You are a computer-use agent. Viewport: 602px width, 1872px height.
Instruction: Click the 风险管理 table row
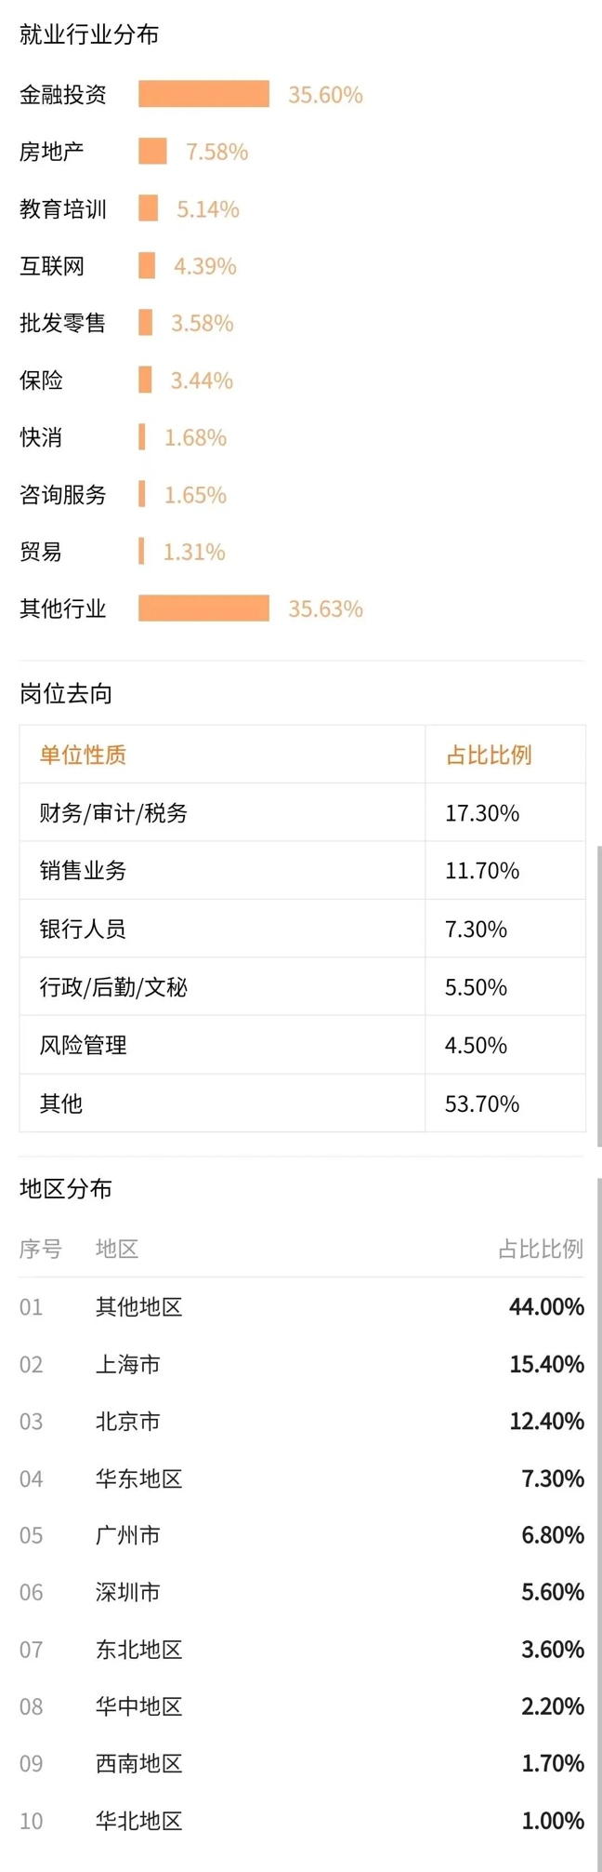click(303, 1045)
